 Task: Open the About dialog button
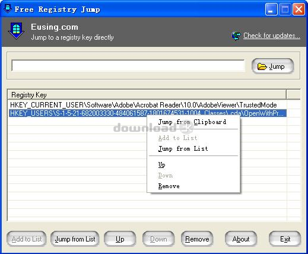tap(241, 239)
